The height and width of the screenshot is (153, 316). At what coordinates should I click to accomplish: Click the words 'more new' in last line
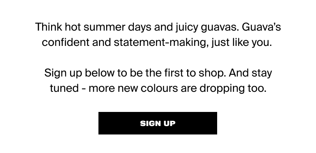[x=113, y=88]
